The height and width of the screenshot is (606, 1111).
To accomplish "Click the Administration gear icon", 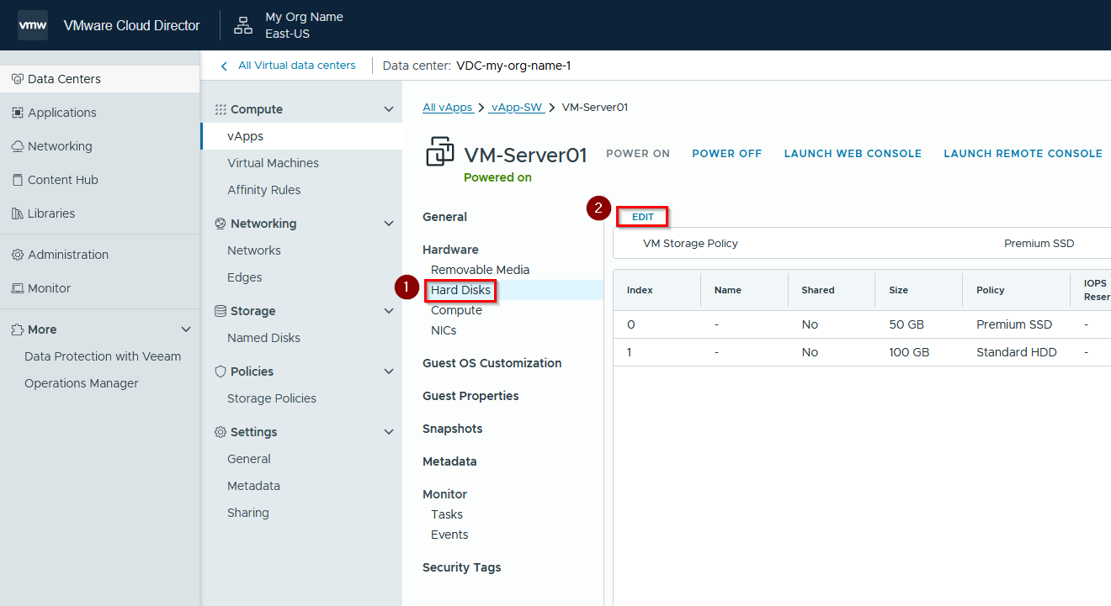I will pyautogui.click(x=17, y=255).
